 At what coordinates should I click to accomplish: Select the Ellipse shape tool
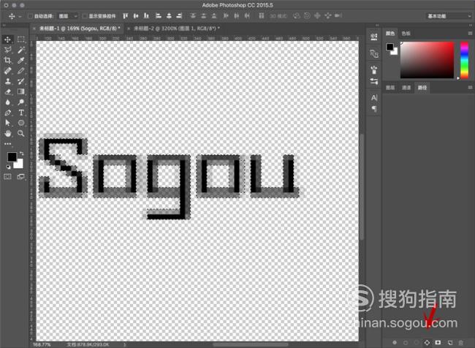pyautogui.click(x=21, y=123)
